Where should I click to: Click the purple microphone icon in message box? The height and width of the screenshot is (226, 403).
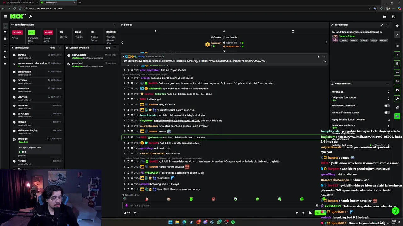(126, 206)
